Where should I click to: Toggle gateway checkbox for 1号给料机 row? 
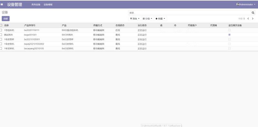230,30
